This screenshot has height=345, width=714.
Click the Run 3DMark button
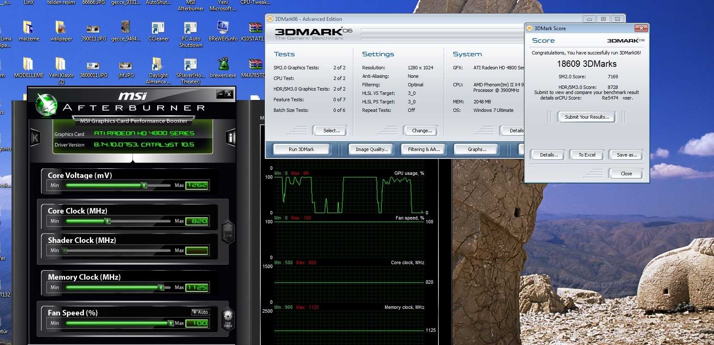point(301,149)
